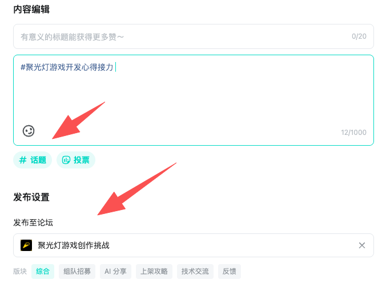Select the 组队招募 section tag
390x288 pixels.
[77, 271]
